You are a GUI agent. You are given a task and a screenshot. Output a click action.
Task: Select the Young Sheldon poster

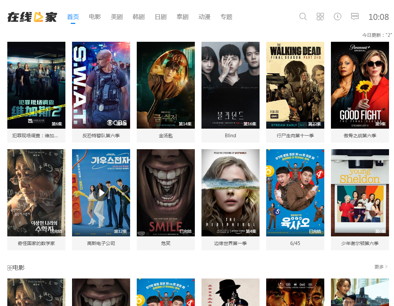(360, 192)
